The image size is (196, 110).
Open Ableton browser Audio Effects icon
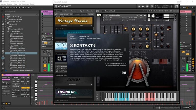3,31
